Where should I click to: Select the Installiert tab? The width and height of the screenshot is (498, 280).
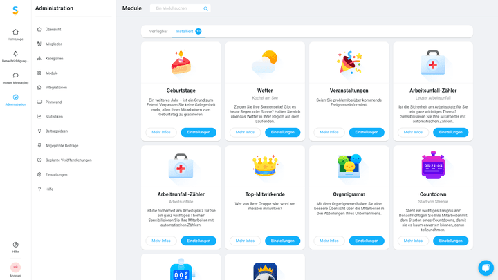[x=188, y=31]
